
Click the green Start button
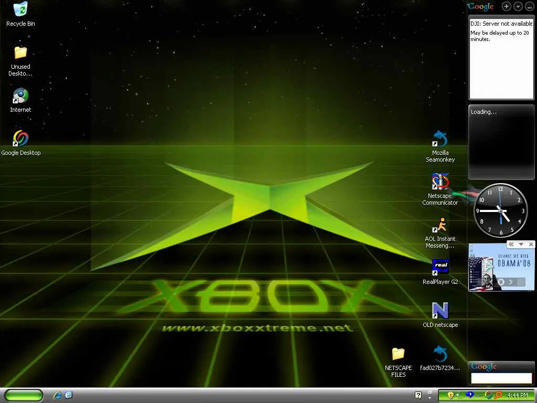point(24,395)
